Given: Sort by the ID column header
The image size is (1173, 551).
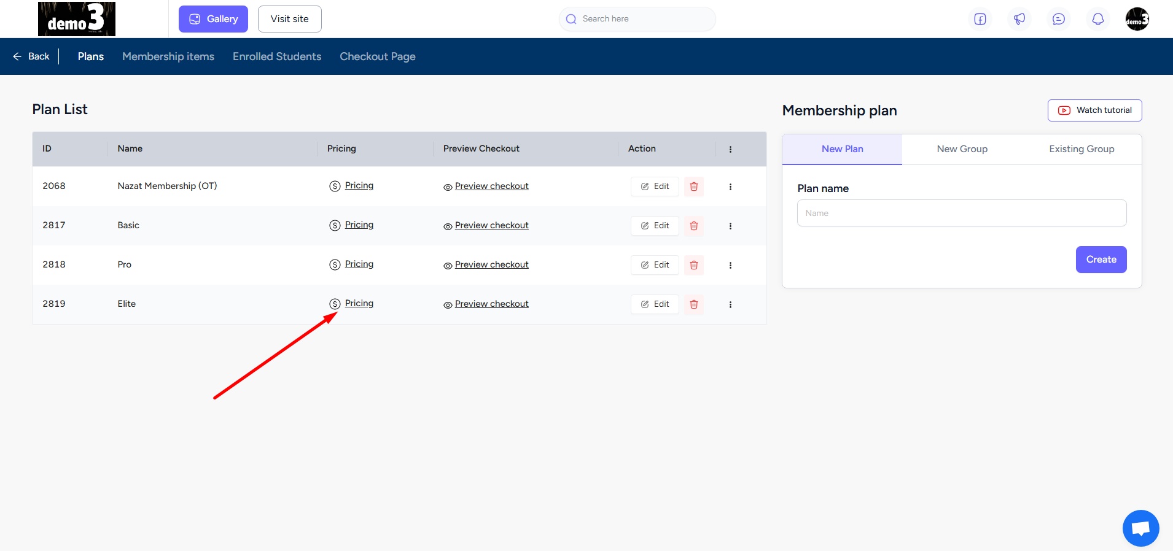Looking at the screenshot, I should [47, 148].
